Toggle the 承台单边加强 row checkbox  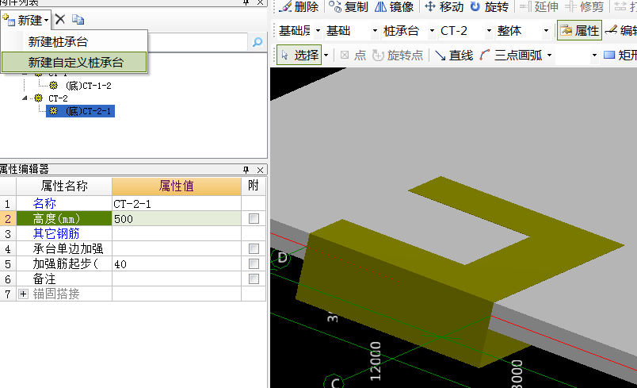point(254,249)
